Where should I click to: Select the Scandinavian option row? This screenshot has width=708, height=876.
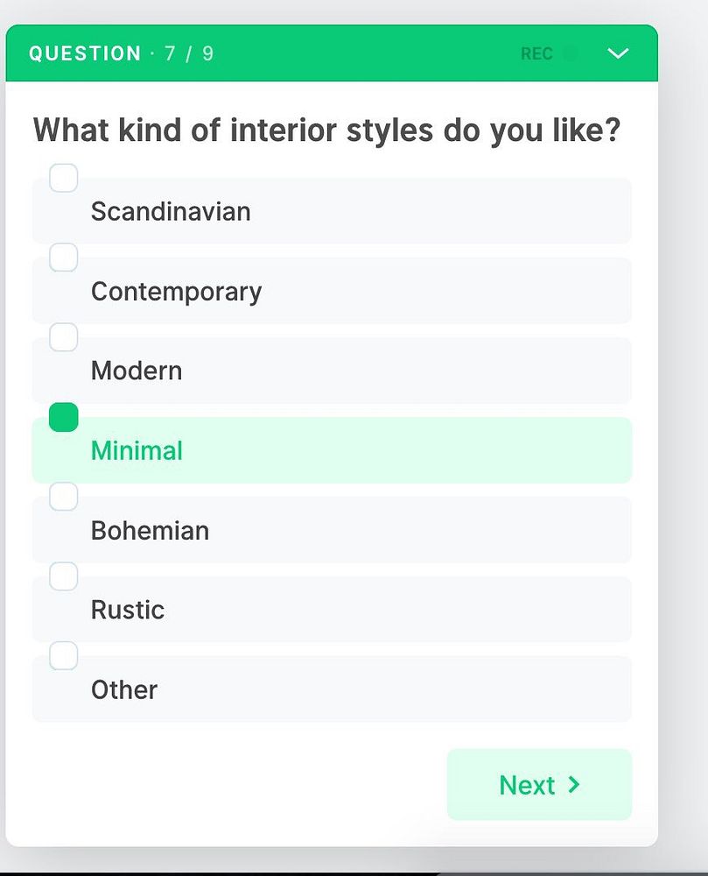click(332, 211)
